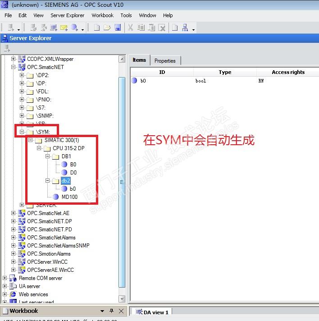Screen dimensions: 319x321
Task: Select the DA view 1 tab
Action: [x=152, y=312]
